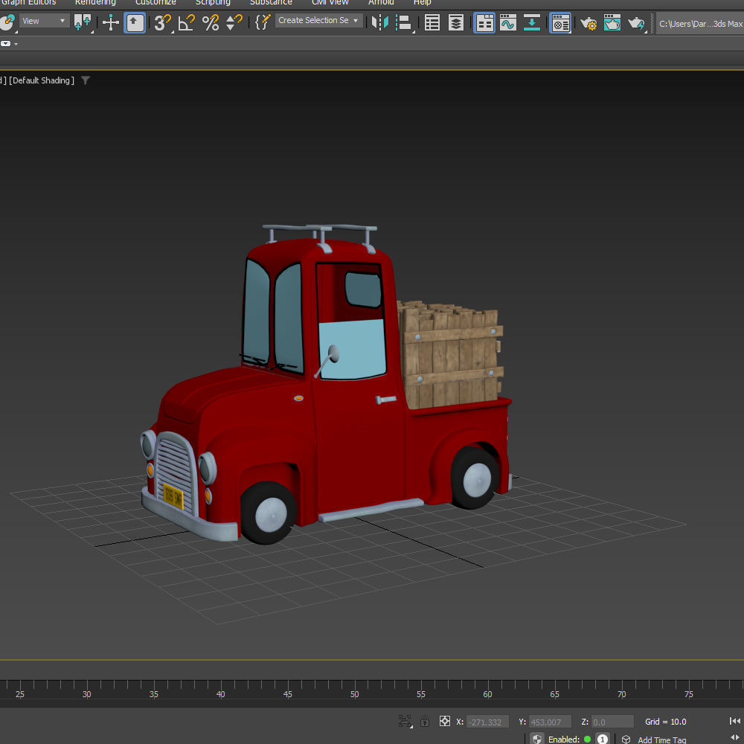
Task: Click Go to Start playback button
Action: [x=734, y=721]
